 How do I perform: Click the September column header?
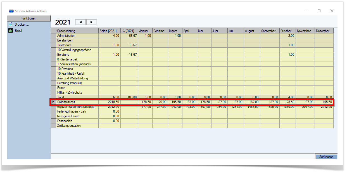click(270, 31)
